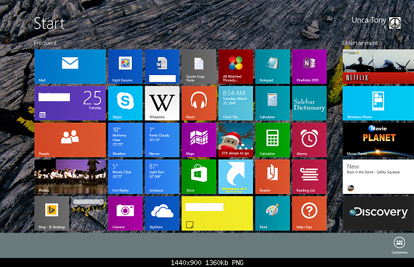Open the Reader tile
Screen dimensions: 414x267
[x=273, y=177]
